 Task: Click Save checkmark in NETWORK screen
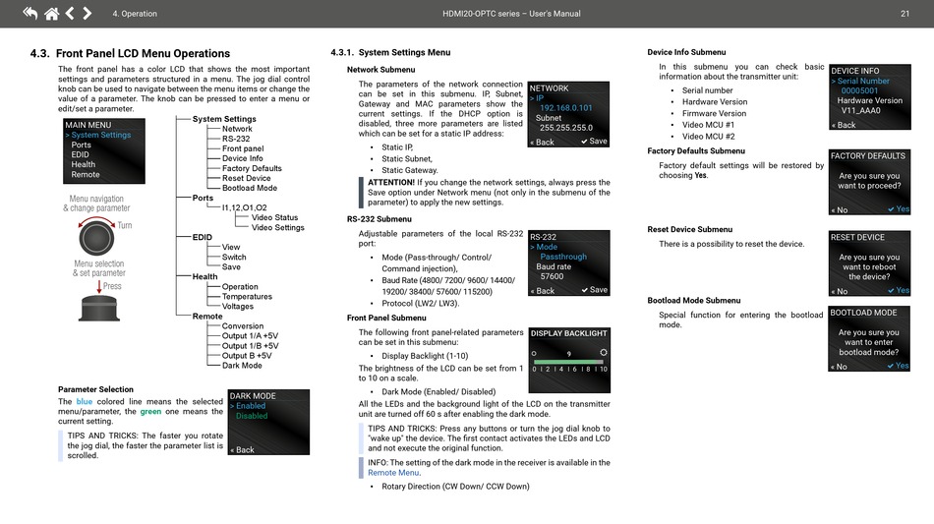pyautogui.click(x=595, y=142)
